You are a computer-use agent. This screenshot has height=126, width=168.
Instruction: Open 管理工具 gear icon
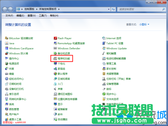click(x=104, y=64)
